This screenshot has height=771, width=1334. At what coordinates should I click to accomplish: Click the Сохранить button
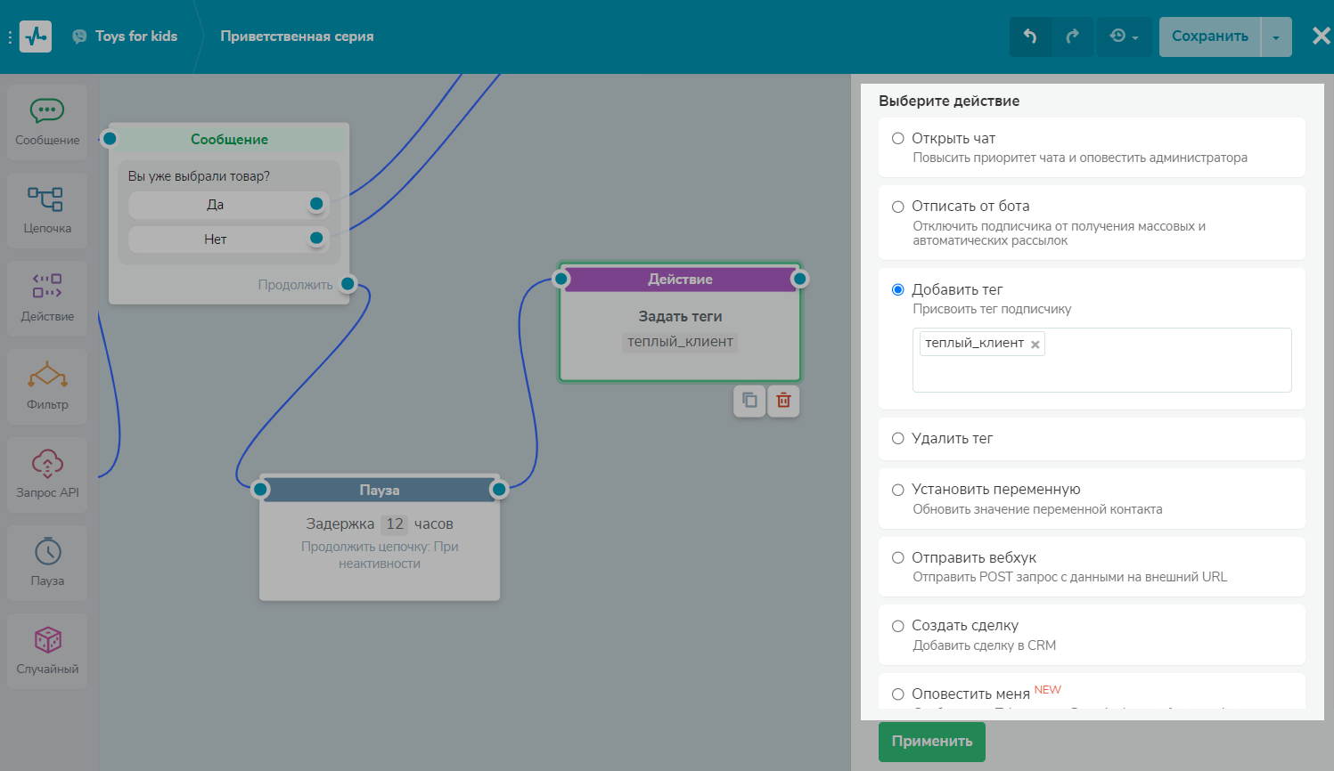click(x=1209, y=37)
